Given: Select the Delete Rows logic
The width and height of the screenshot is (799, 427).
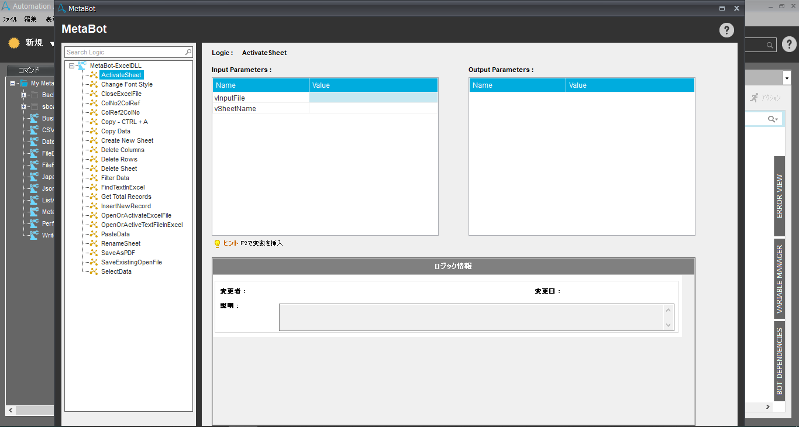Looking at the screenshot, I should pos(119,159).
